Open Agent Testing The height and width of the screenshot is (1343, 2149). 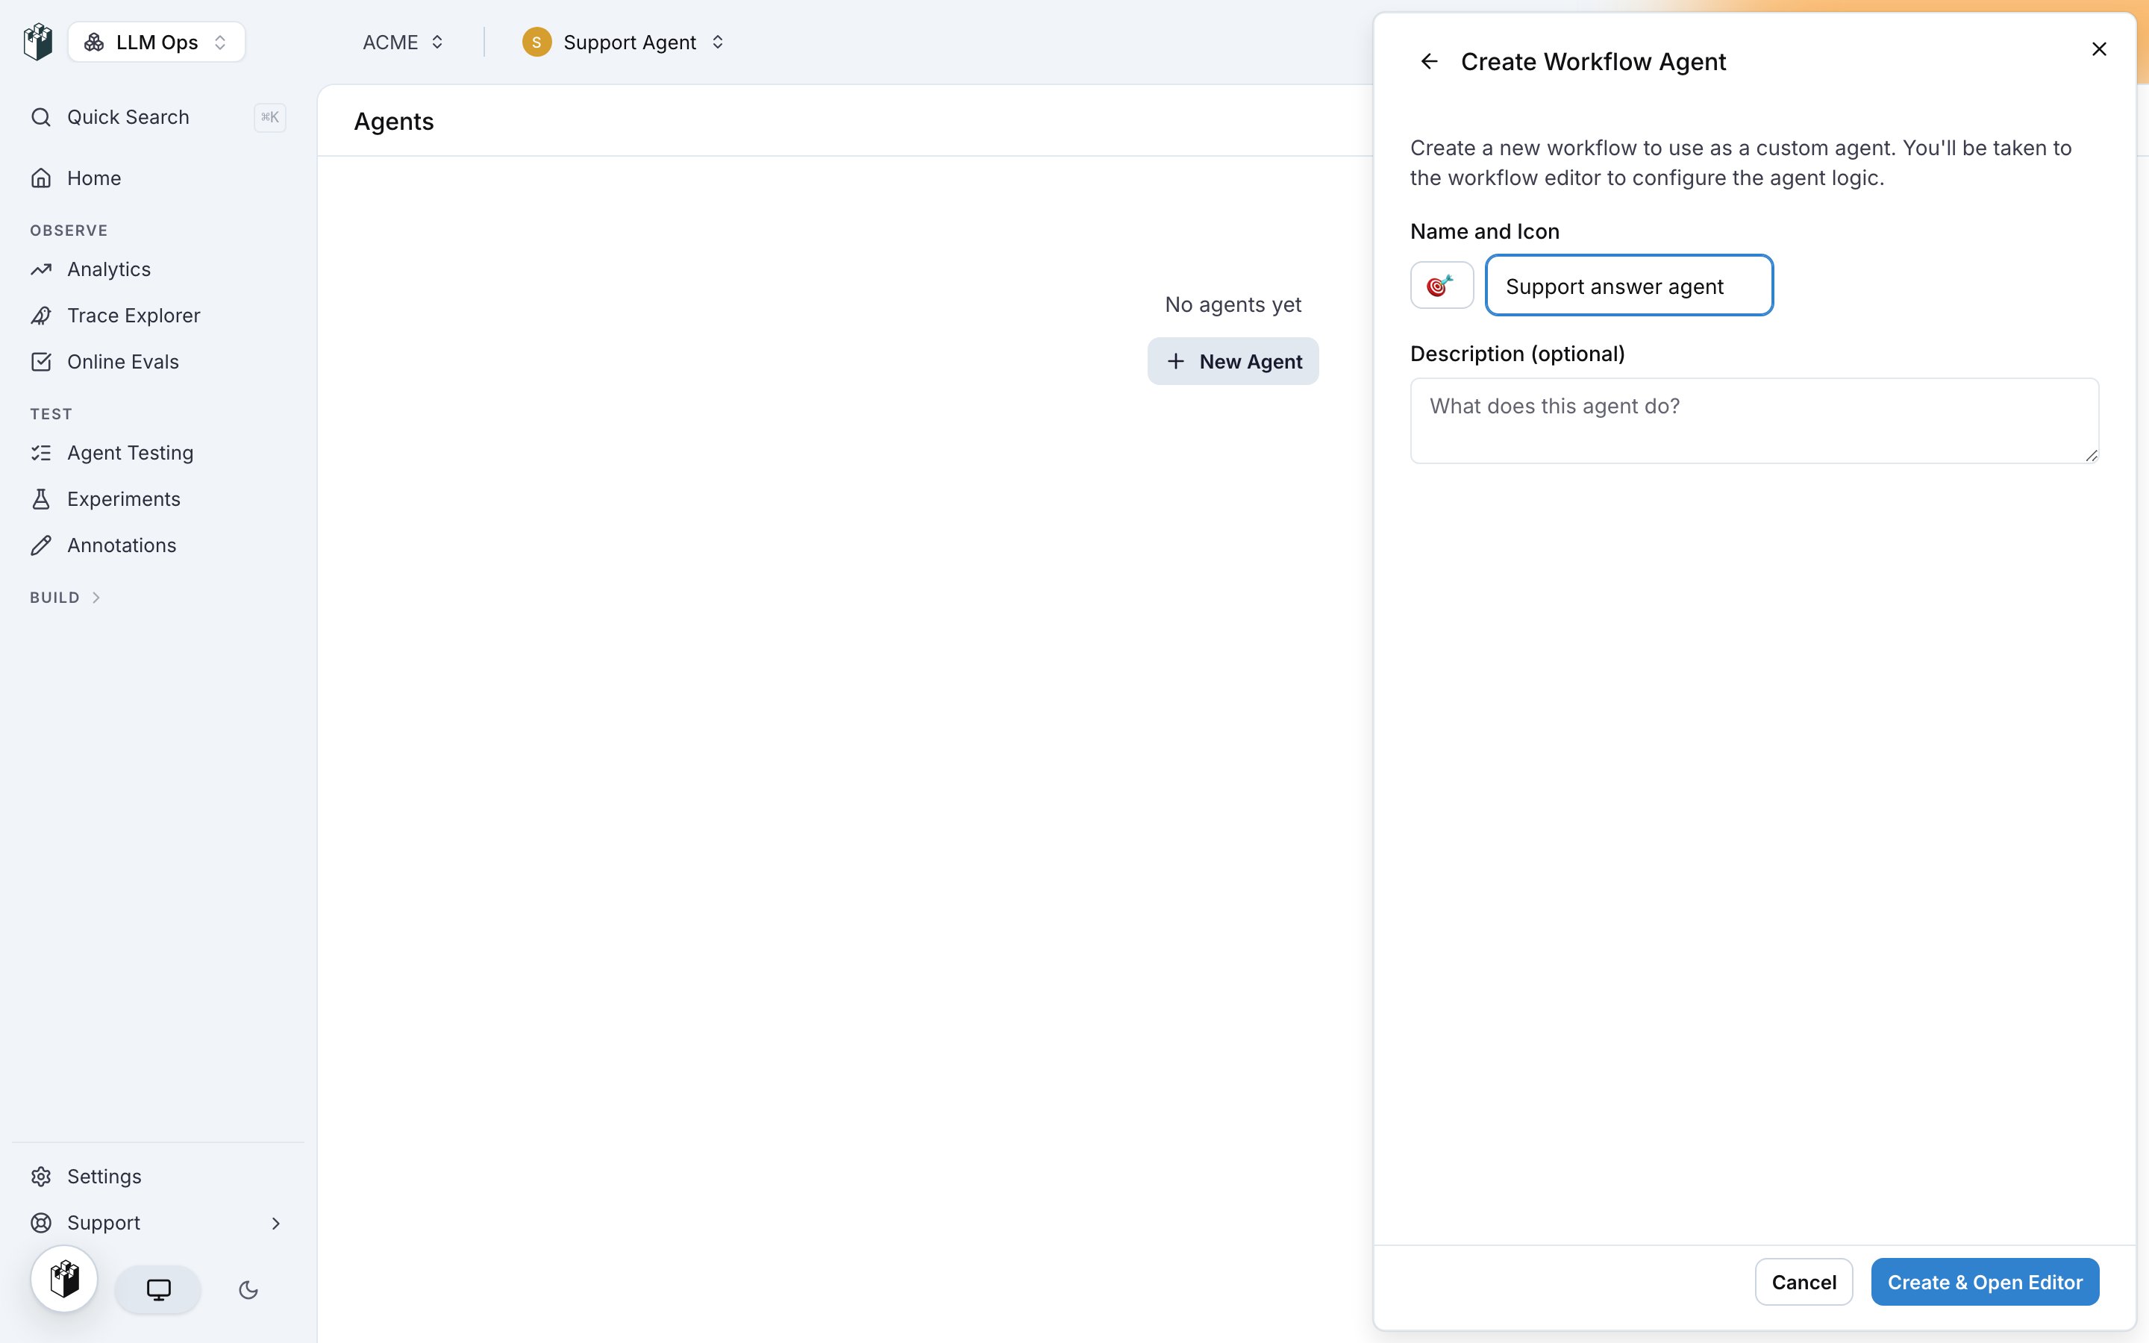157,453
